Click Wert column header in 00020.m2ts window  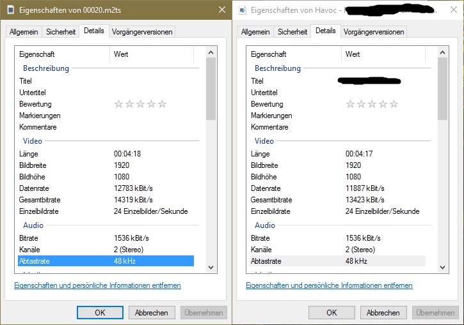point(152,54)
